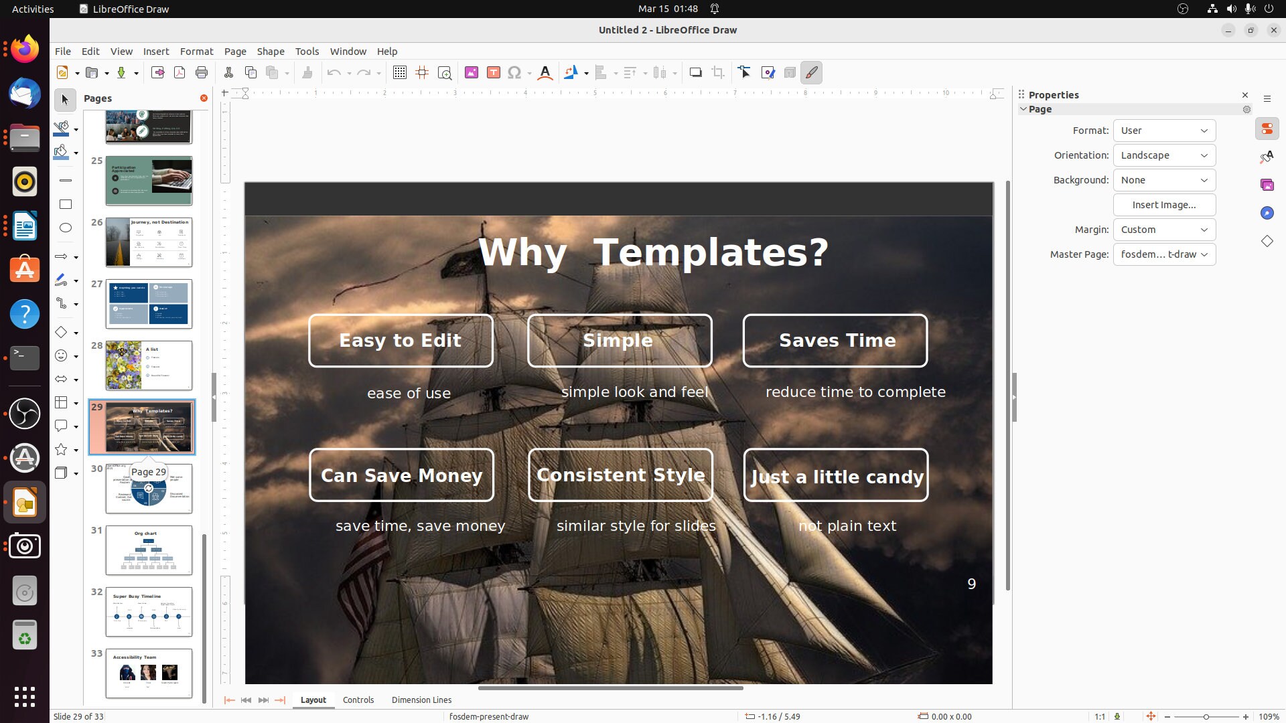Insert a Text Box
Image resolution: width=1286 pixels, height=723 pixels.
[x=494, y=72]
